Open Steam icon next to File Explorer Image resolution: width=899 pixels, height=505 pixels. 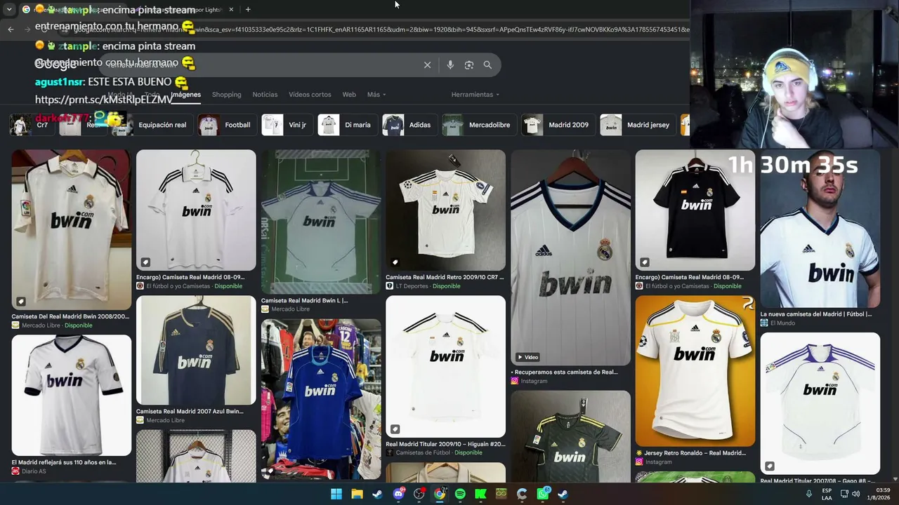coord(377,494)
